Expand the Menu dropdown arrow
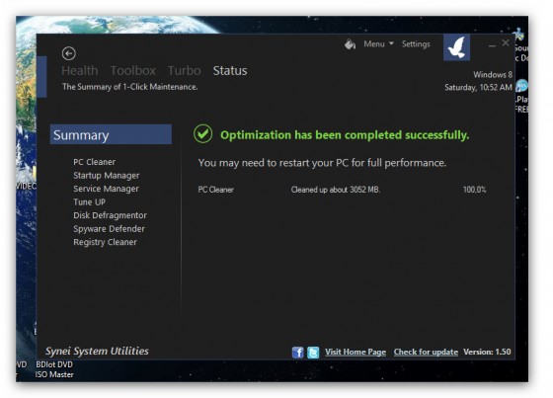This screenshot has height=398, width=553. coord(391,43)
